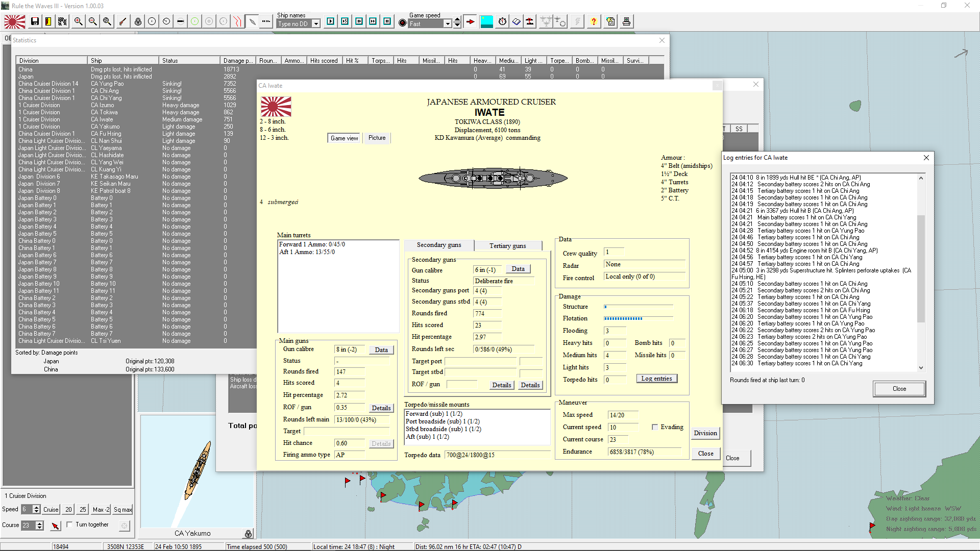Click the padlock icon in the toolbar
980x551 pixels.
pos(138,21)
